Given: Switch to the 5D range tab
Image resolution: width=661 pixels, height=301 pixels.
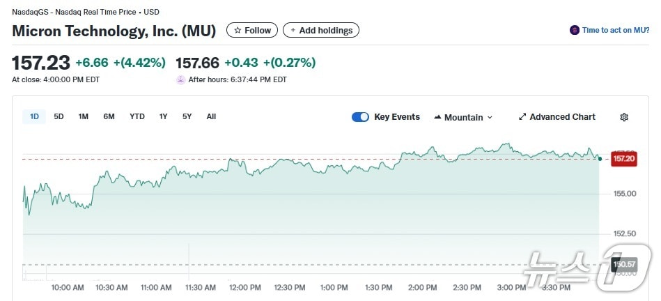Looking at the screenshot, I should [59, 116].
